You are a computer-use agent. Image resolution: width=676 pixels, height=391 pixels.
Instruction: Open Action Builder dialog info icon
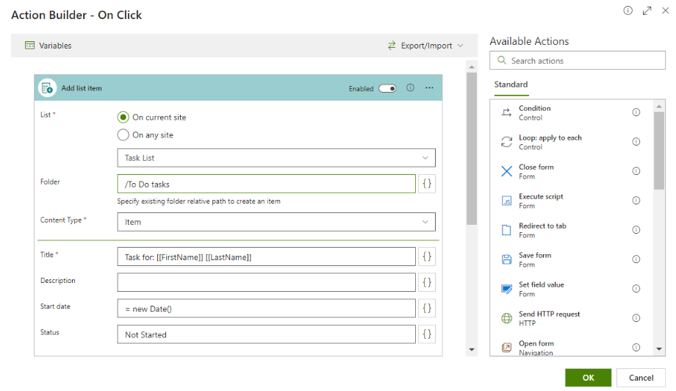tap(628, 10)
